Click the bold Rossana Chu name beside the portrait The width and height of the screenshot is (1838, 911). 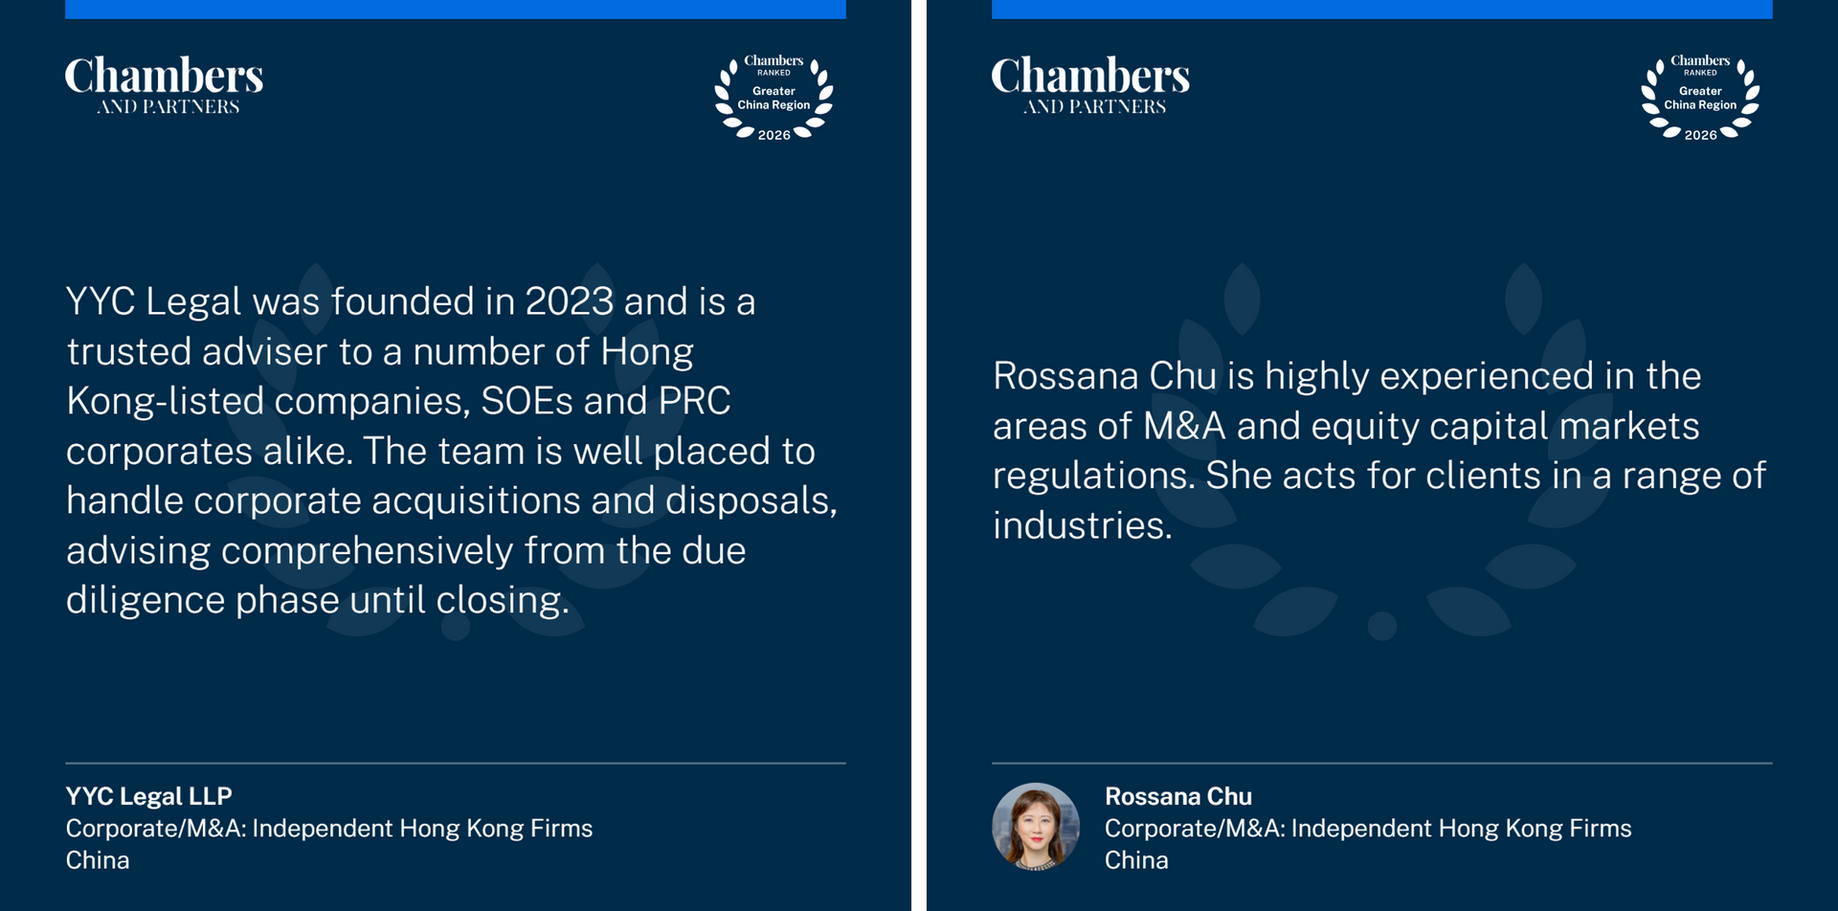click(x=1177, y=796)
